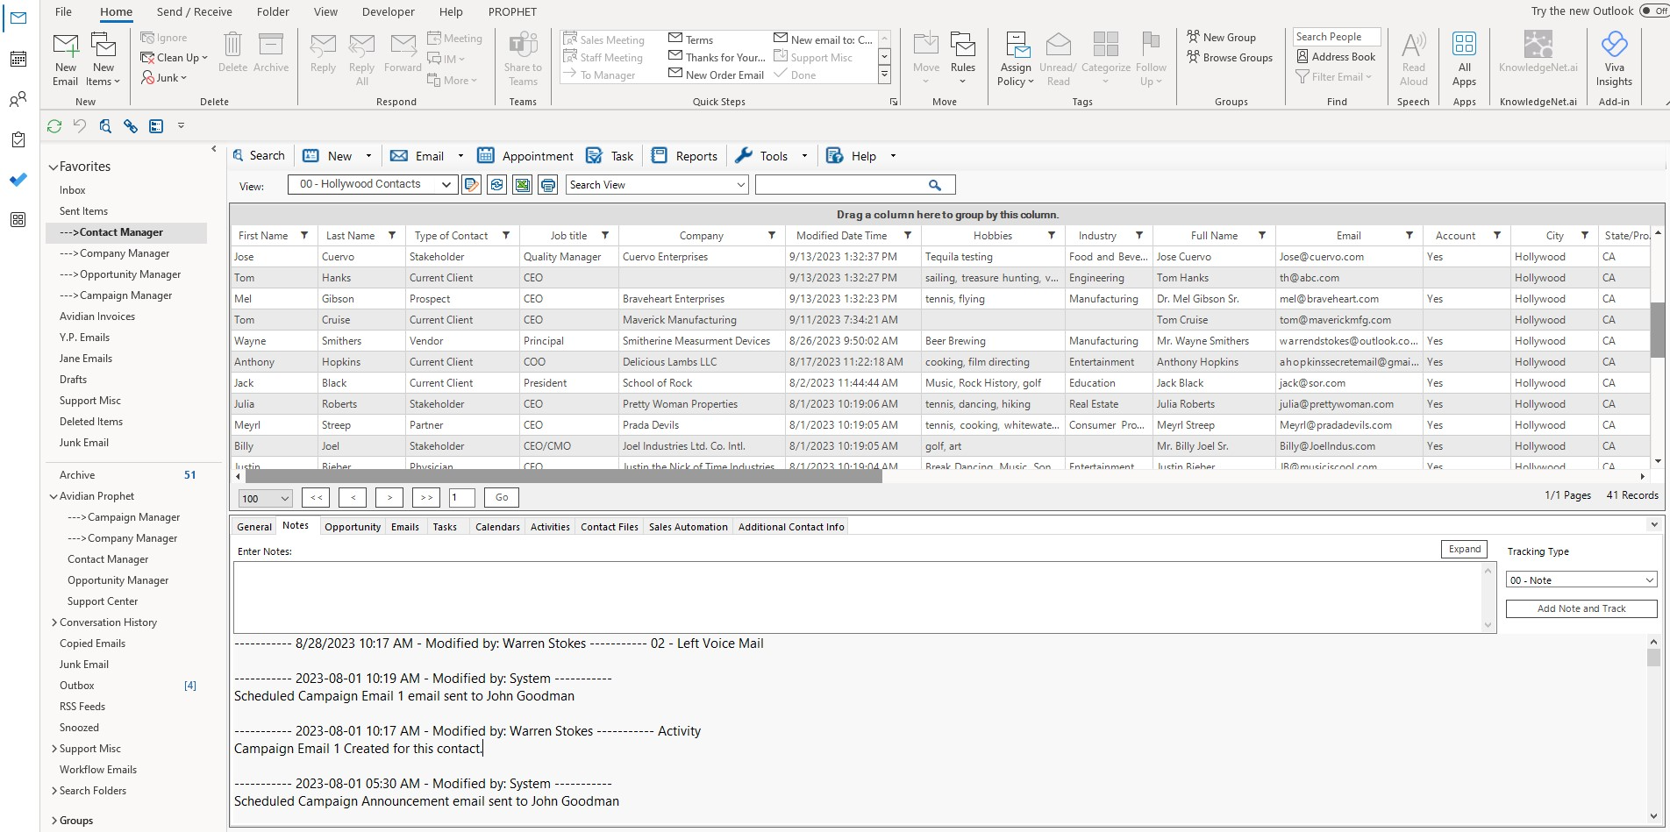Expand the Prophet Tools dropdown arrow
Screen dimensions: 1670x832
pos(804,156)
